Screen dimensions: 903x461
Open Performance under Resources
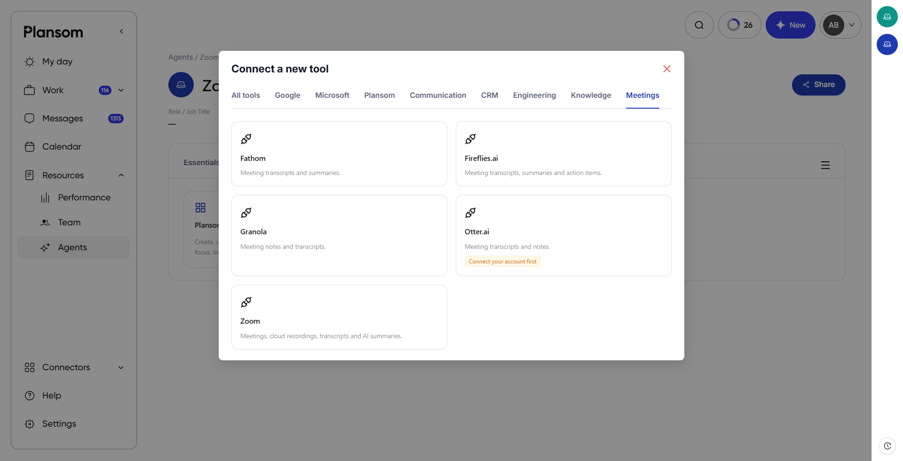84,198
